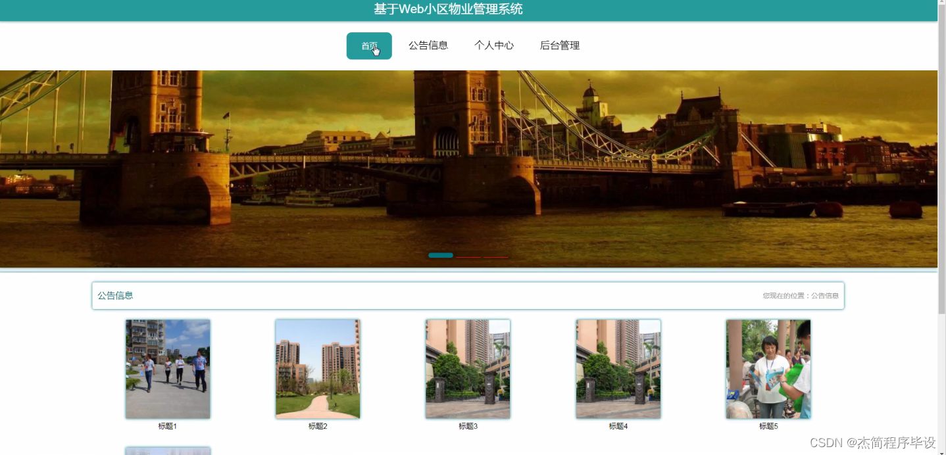Click the 标题5 caption link
946x455 pixels.
tap(768, 426)
